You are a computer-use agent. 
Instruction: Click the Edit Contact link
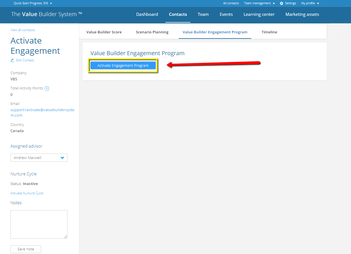click(x=25, y=60)
